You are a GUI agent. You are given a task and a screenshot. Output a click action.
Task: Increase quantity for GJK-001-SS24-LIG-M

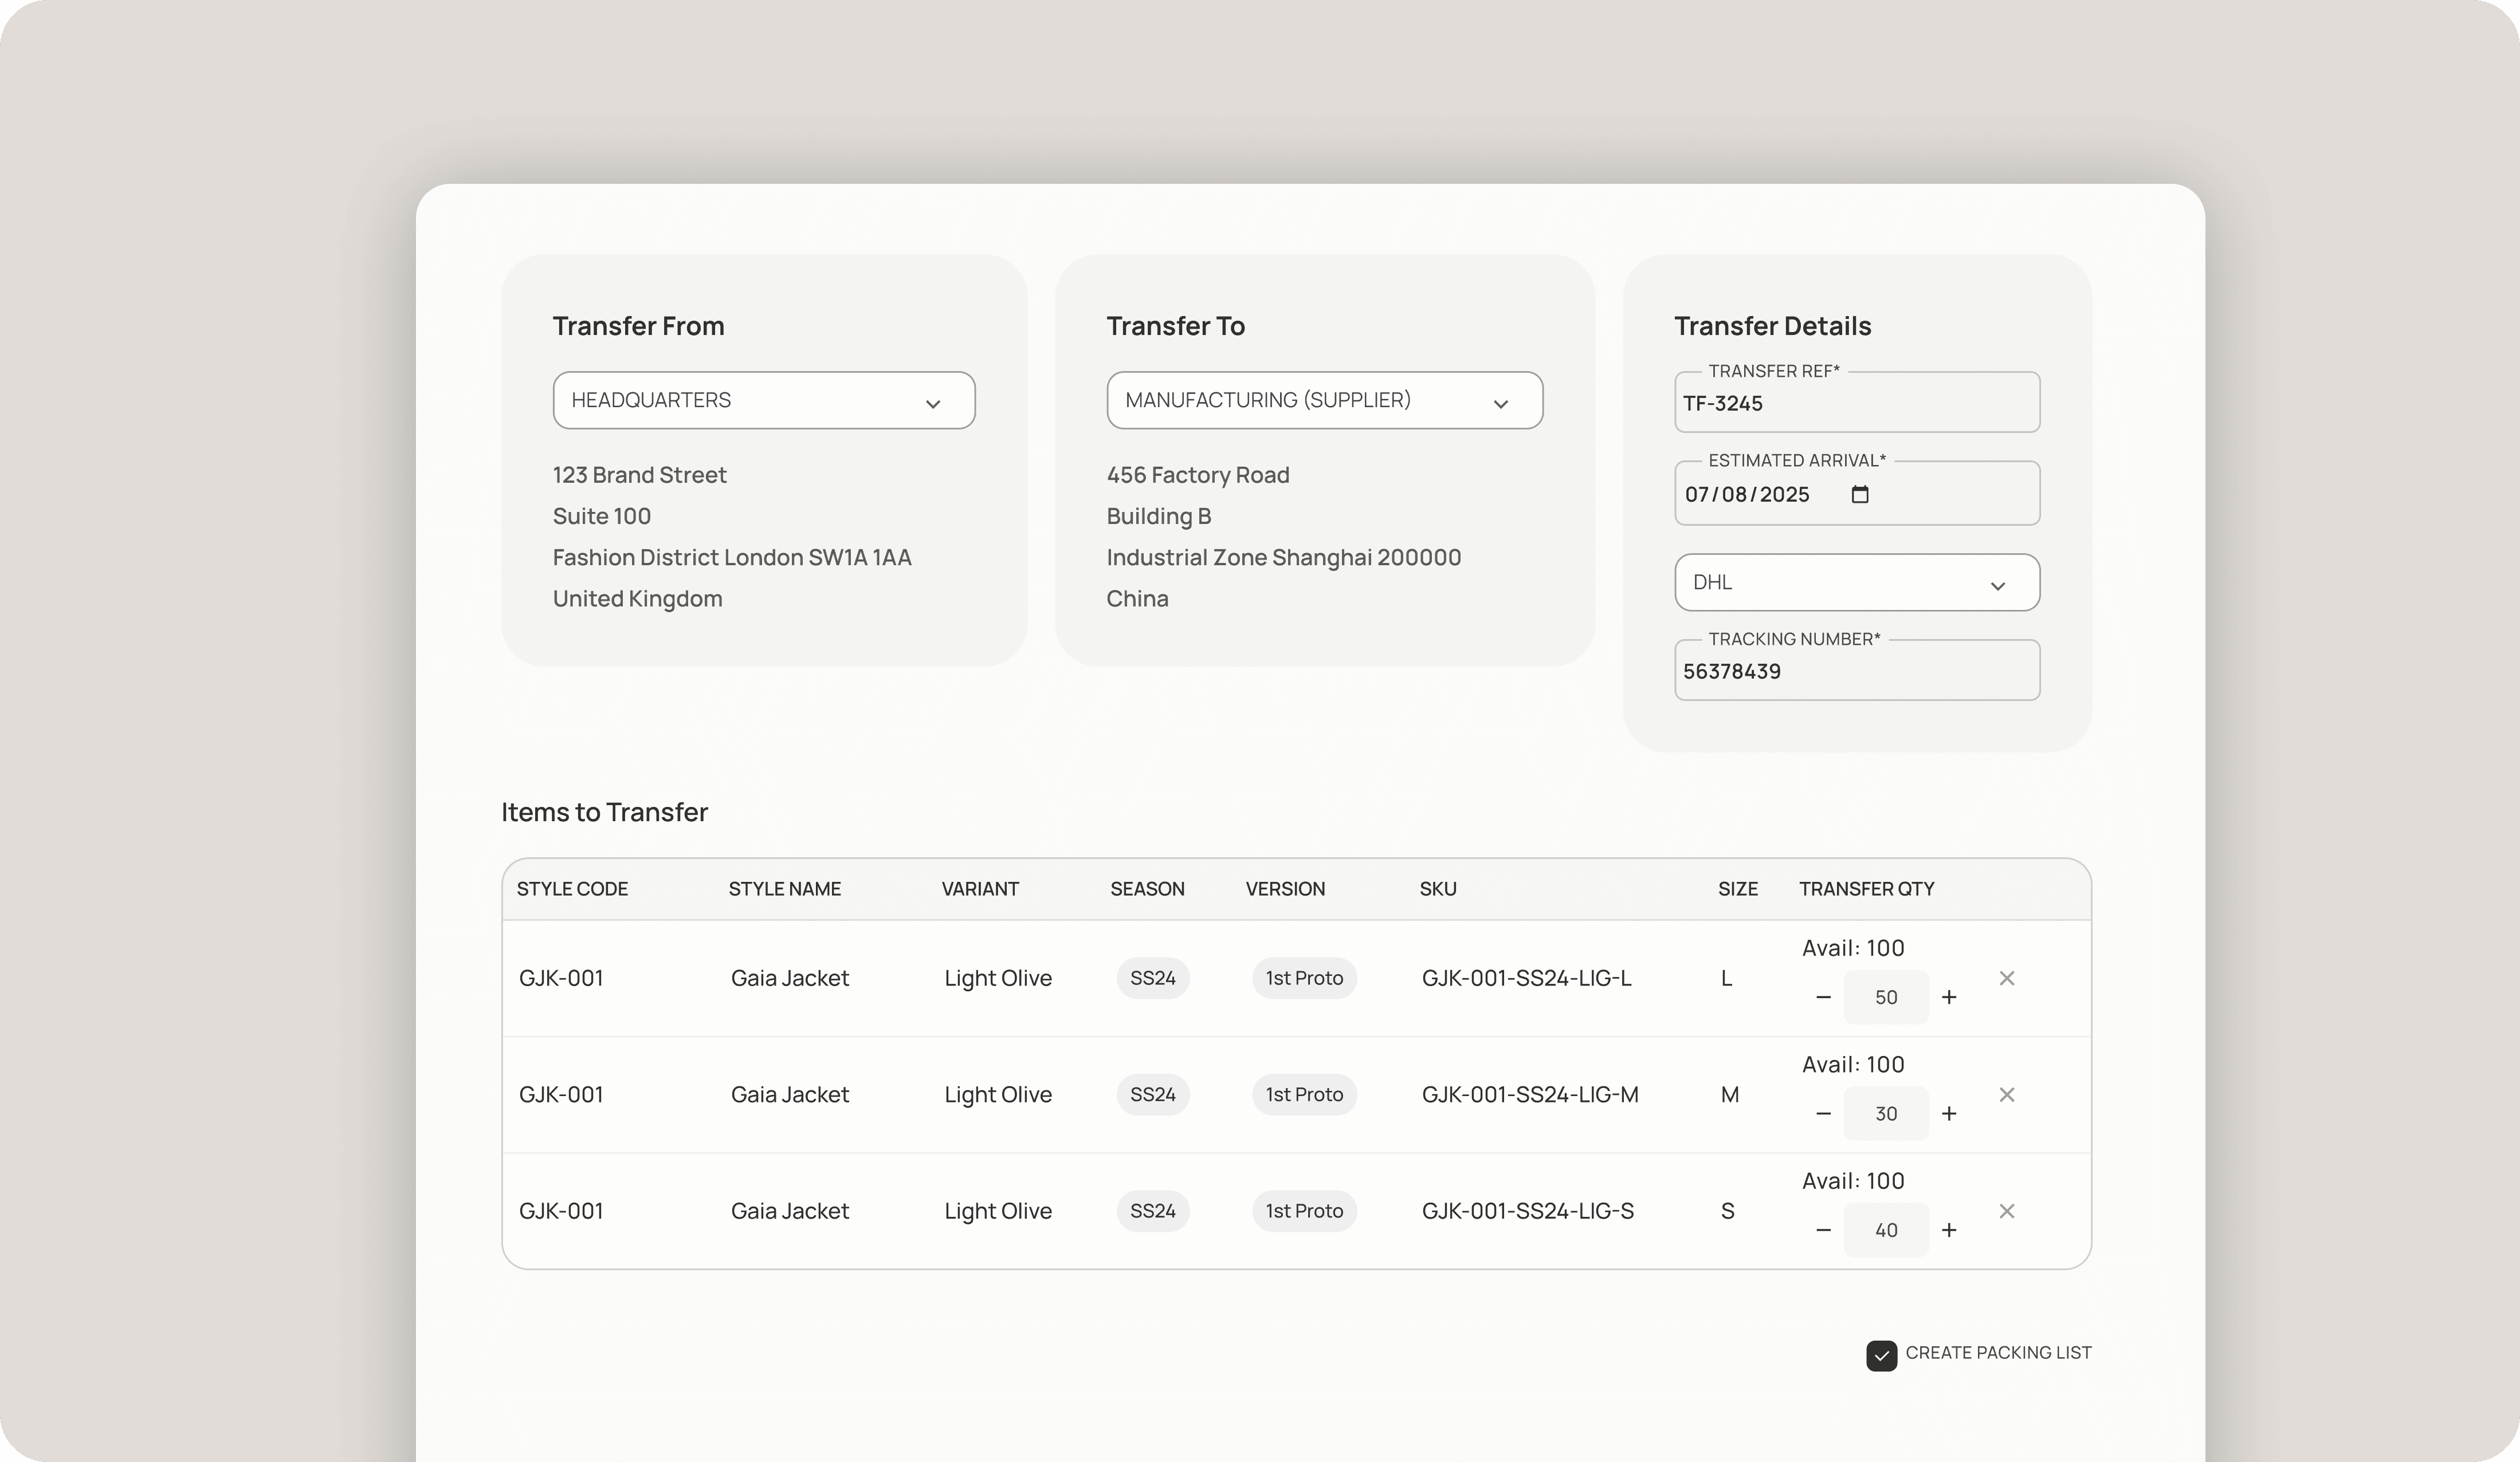pos(1948,1113)
